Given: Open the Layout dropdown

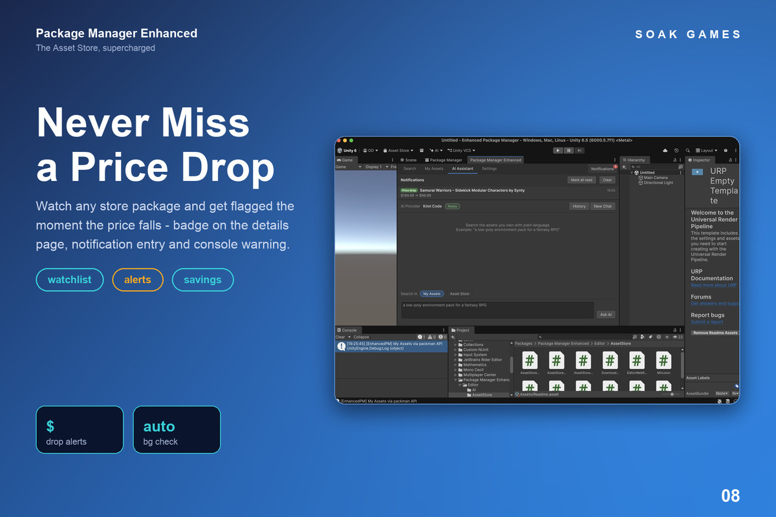Looking at the screenshot, I should pos(706,151).
